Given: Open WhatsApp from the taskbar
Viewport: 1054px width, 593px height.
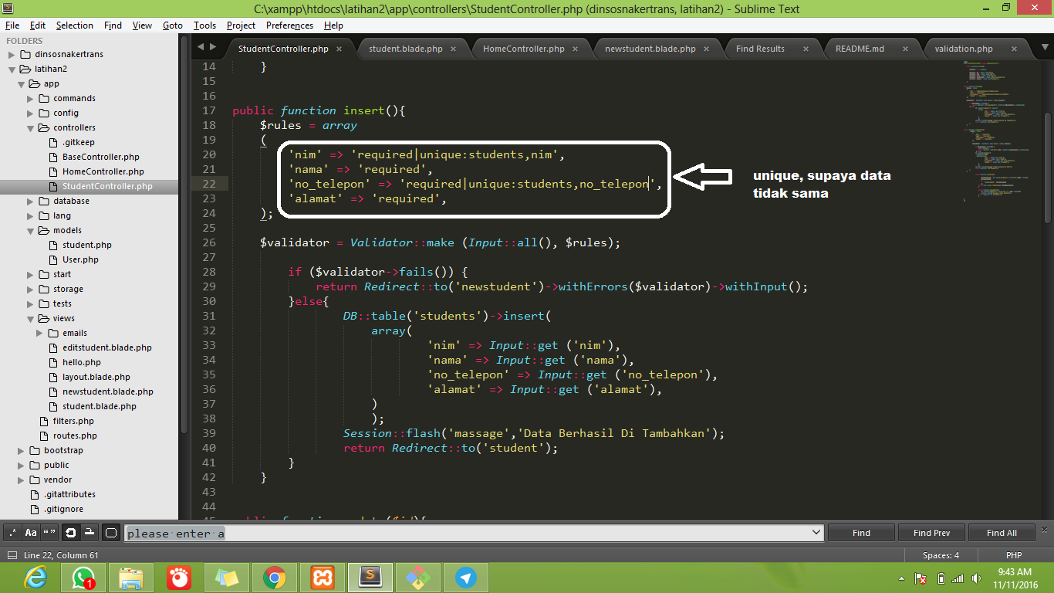Looking at the screenshot, I should [83, 577].
